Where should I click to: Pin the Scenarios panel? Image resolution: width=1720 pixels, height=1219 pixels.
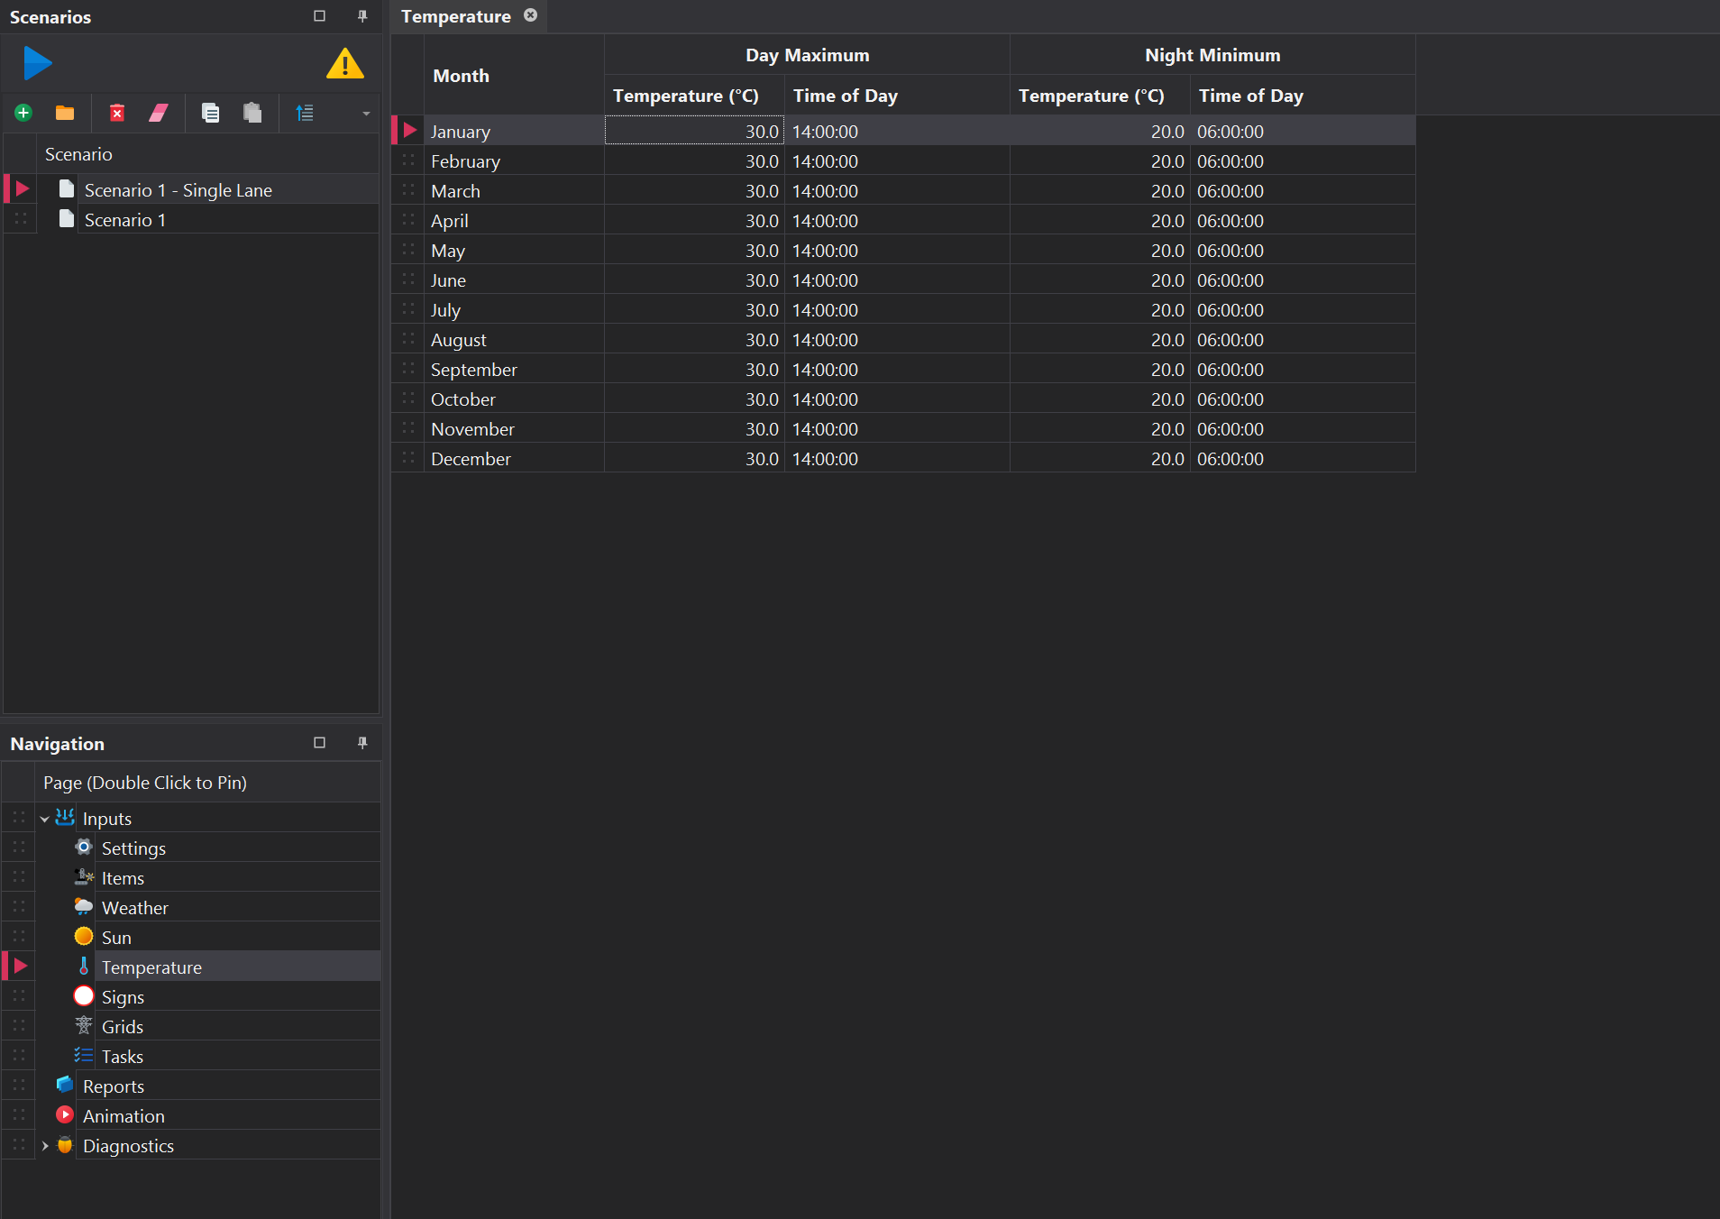click(x=362, y=16)
